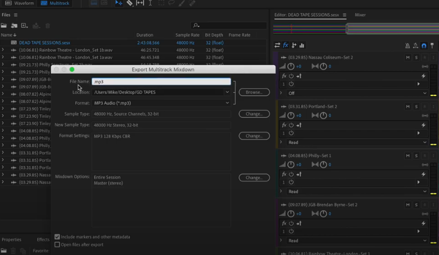The image size is (439, 255).
Task: Sort files by Name column header
Action: click(8, 35)
